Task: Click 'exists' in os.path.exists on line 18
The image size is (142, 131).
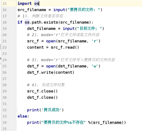Action: [x=51, y=22]
